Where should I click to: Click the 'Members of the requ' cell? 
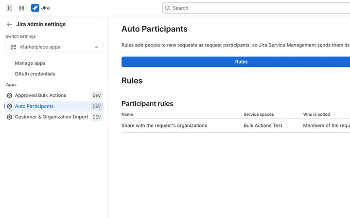(326, 125)
